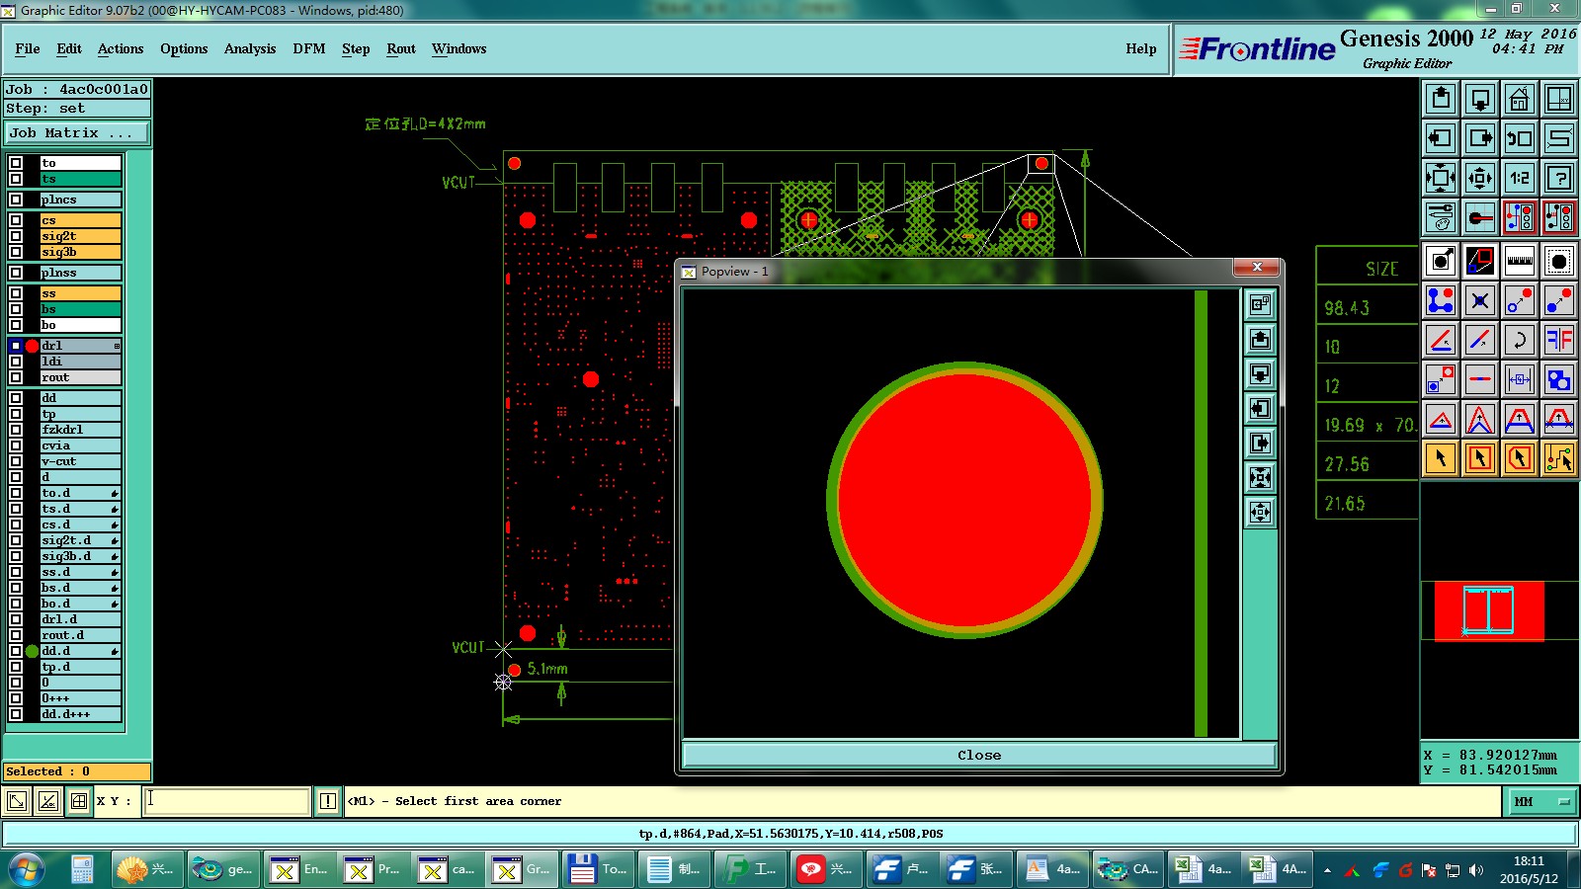
Task: Open the DFM menu
Action: point(309,49)
